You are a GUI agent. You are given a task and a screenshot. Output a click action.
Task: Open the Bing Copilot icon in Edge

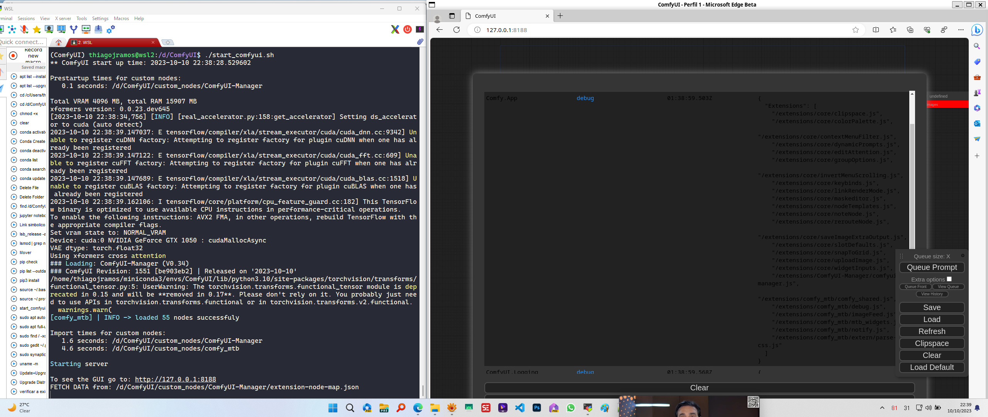pyautogui.click(x=977, y=30)
